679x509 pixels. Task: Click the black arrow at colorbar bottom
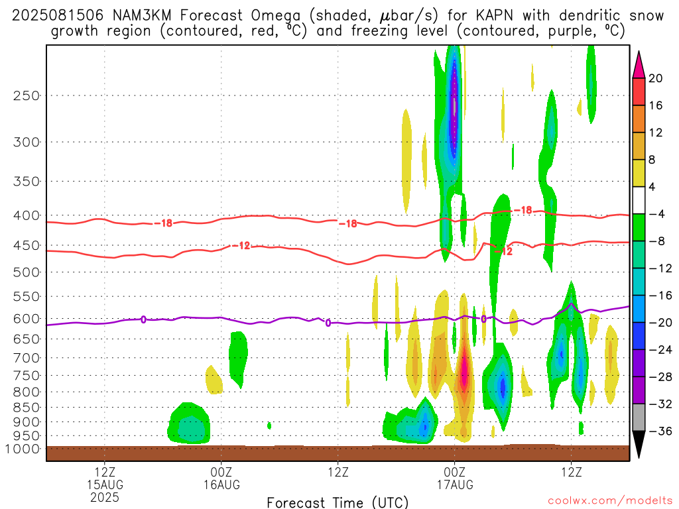[x=639, y=445]
